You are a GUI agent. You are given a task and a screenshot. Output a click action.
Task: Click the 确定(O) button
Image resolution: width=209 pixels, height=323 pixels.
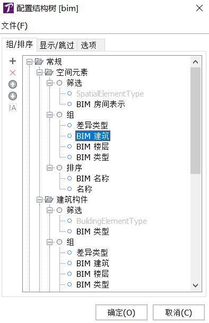pos(121,312)
